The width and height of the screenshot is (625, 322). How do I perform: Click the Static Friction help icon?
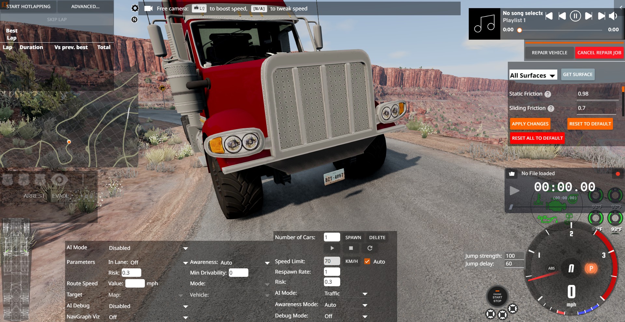(548, 94)
